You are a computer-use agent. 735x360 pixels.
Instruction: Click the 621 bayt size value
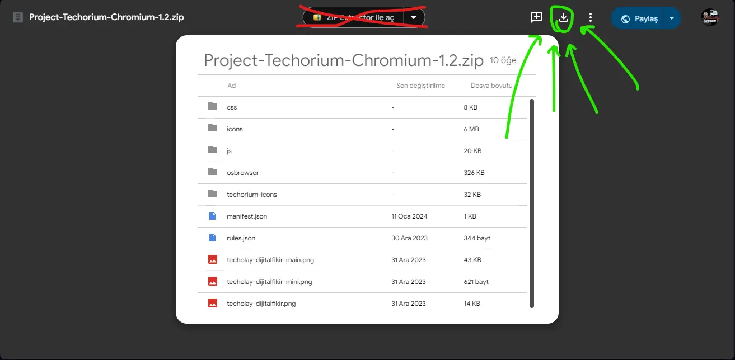point(476,282)
